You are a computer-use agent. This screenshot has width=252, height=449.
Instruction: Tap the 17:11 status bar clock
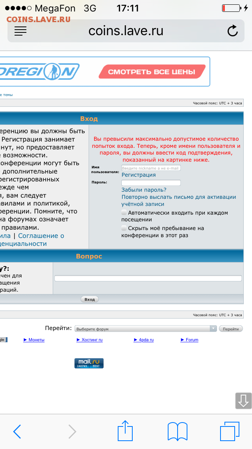(x=128, y=8)
